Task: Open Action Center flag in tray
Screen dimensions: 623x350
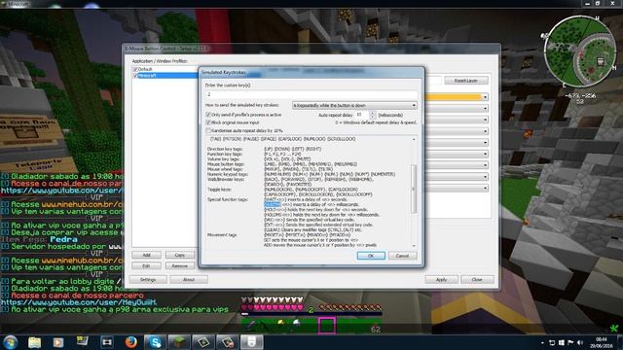Action: click(570, 342)
